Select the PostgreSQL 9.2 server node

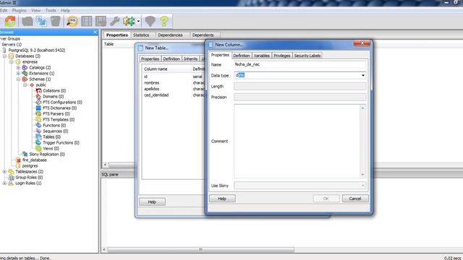click(x=37, y=50)
